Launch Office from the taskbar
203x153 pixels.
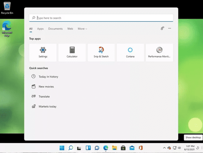(x=141, y=148)
